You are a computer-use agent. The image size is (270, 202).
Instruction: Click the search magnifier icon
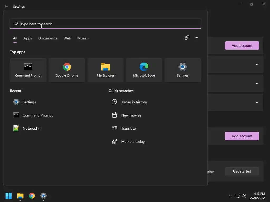pos(16,24)
